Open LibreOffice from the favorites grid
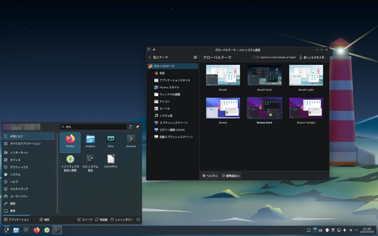The image size is (378, 236). click(x=111, y=162)
